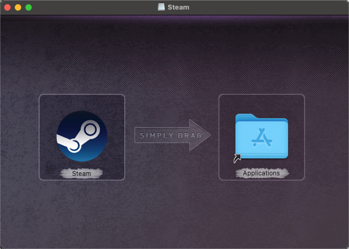Zoom the window with the green button

click(x=29, y=7)
